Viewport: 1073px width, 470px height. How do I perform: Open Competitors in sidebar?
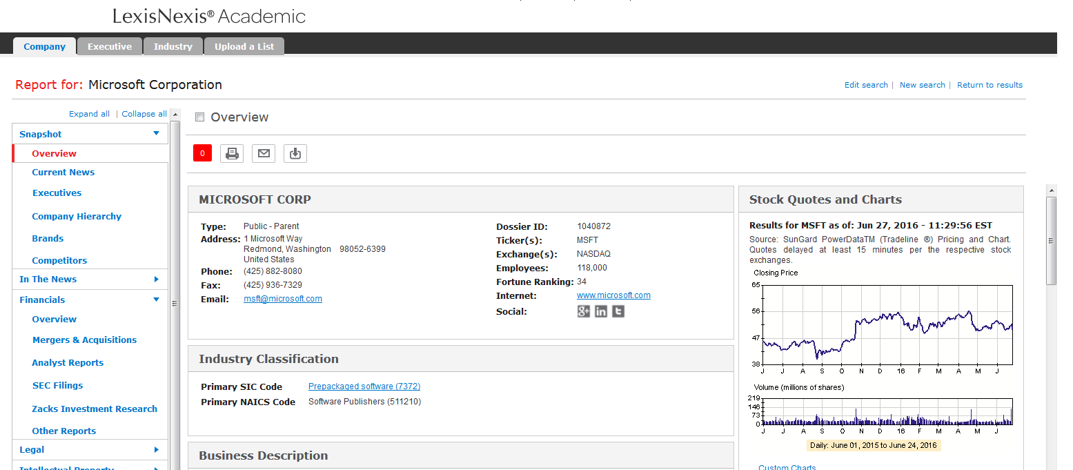tap(59, 260)
